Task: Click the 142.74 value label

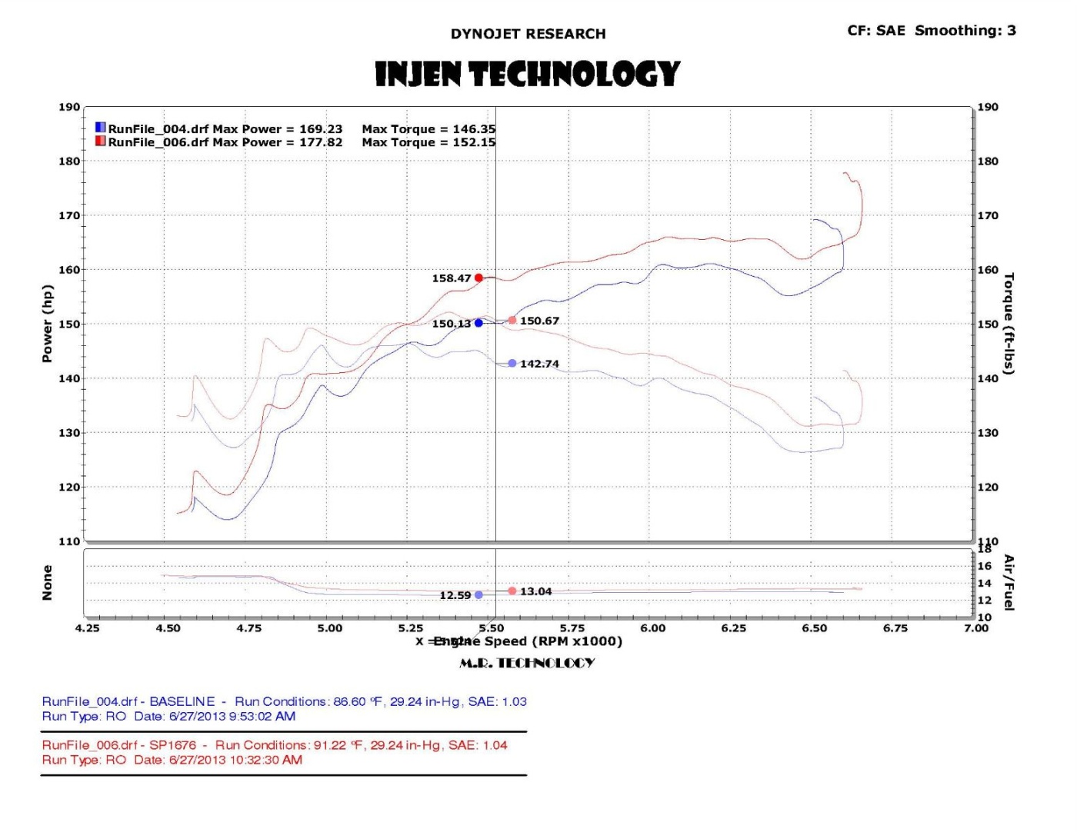Action: click(540, 364)
